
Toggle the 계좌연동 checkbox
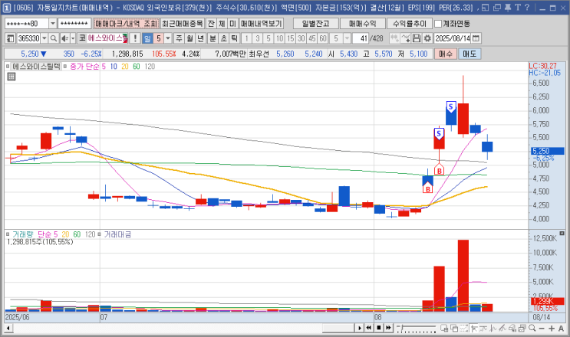(438, 24)
